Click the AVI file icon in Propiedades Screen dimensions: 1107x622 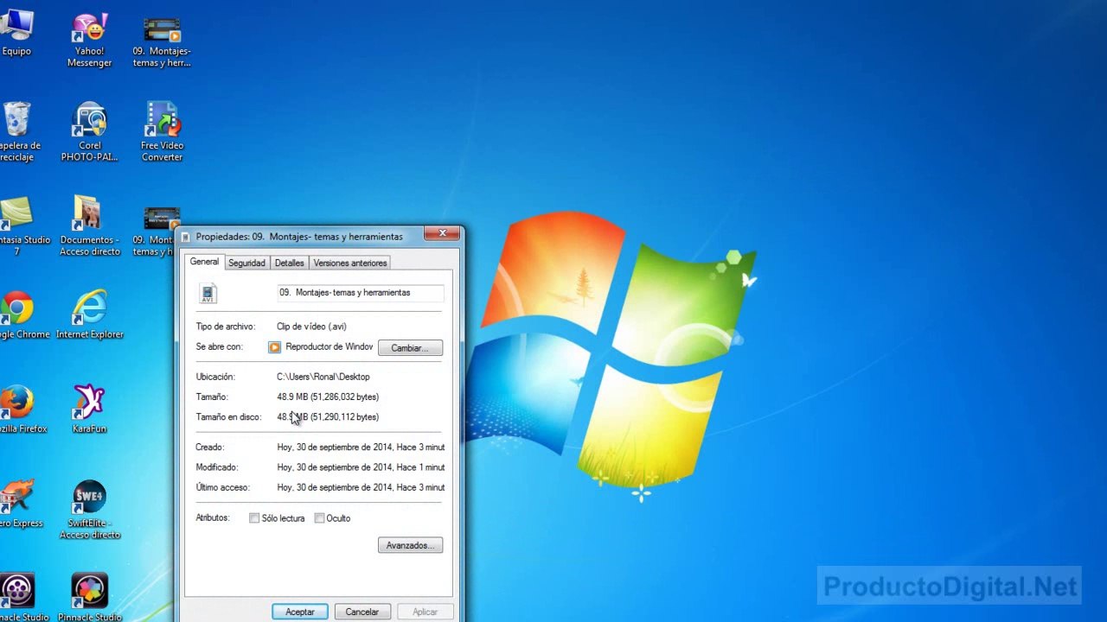[x=208, y=294]
